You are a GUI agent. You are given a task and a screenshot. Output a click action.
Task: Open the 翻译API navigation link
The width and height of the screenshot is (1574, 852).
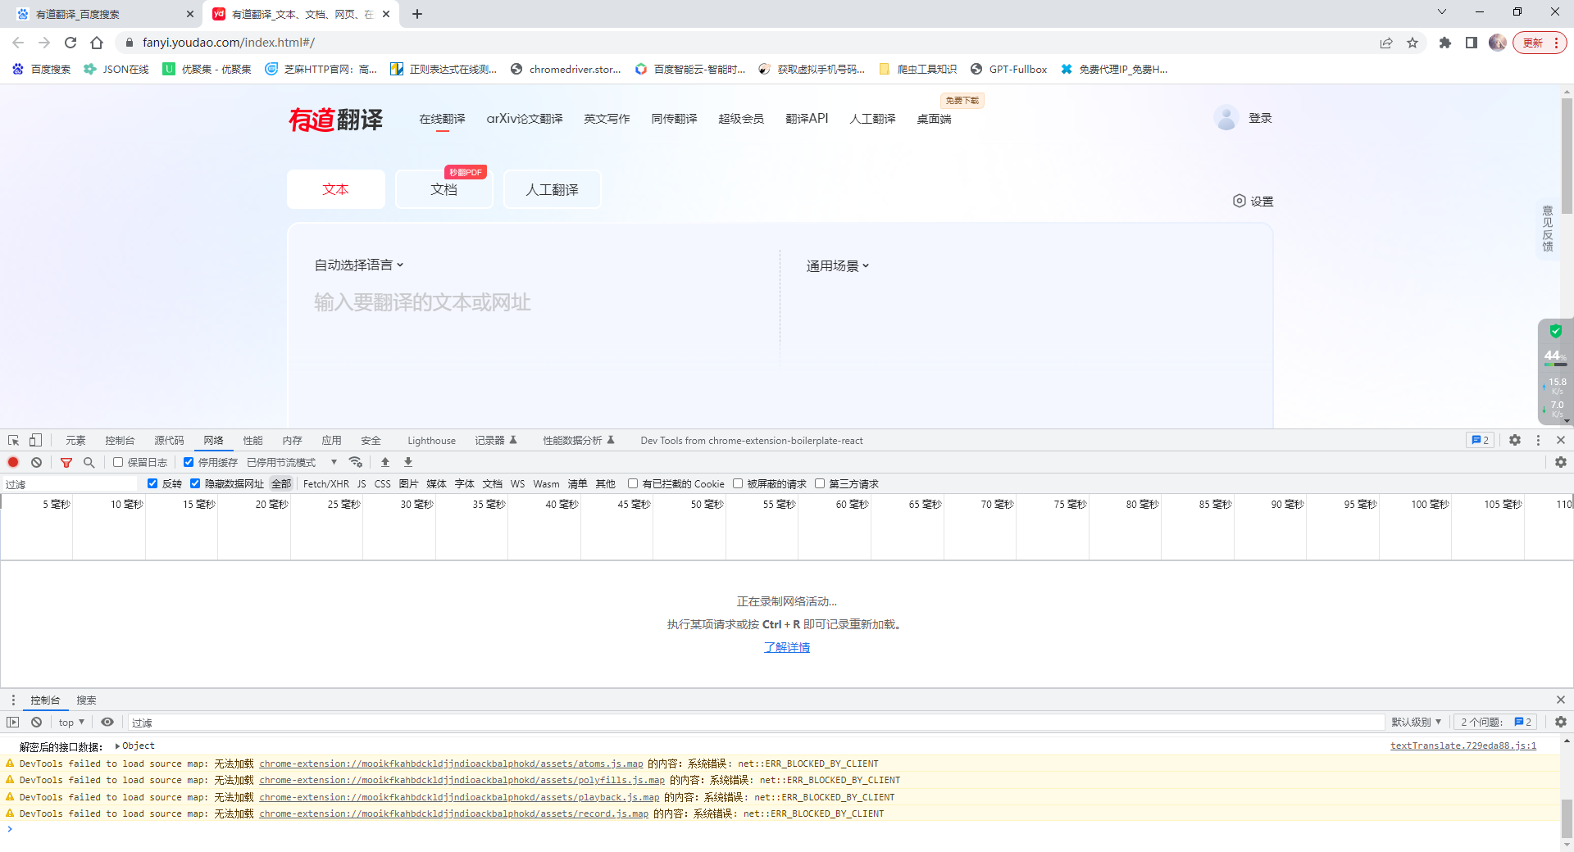pyautogui.click(x=807, y=119)
